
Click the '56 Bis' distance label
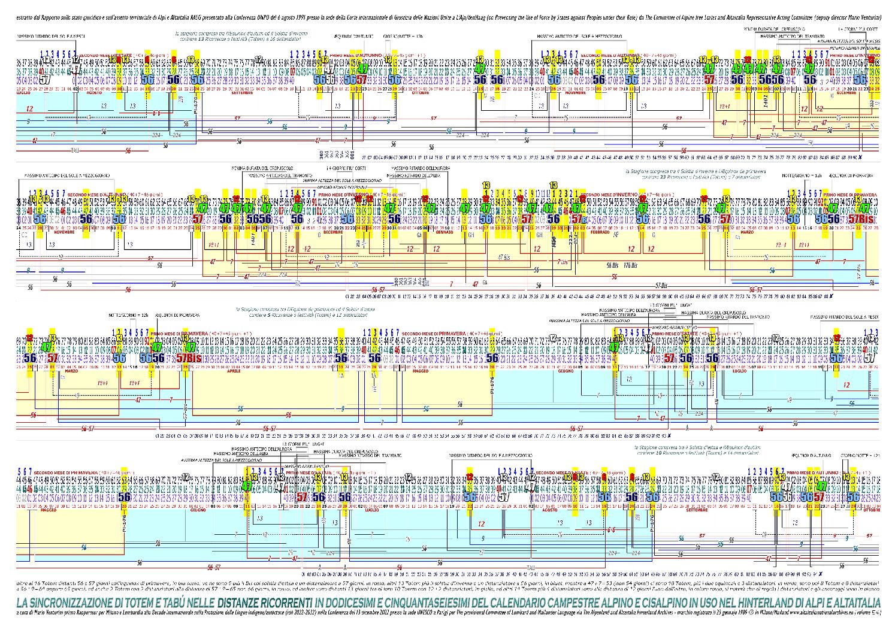pos(612,265)
